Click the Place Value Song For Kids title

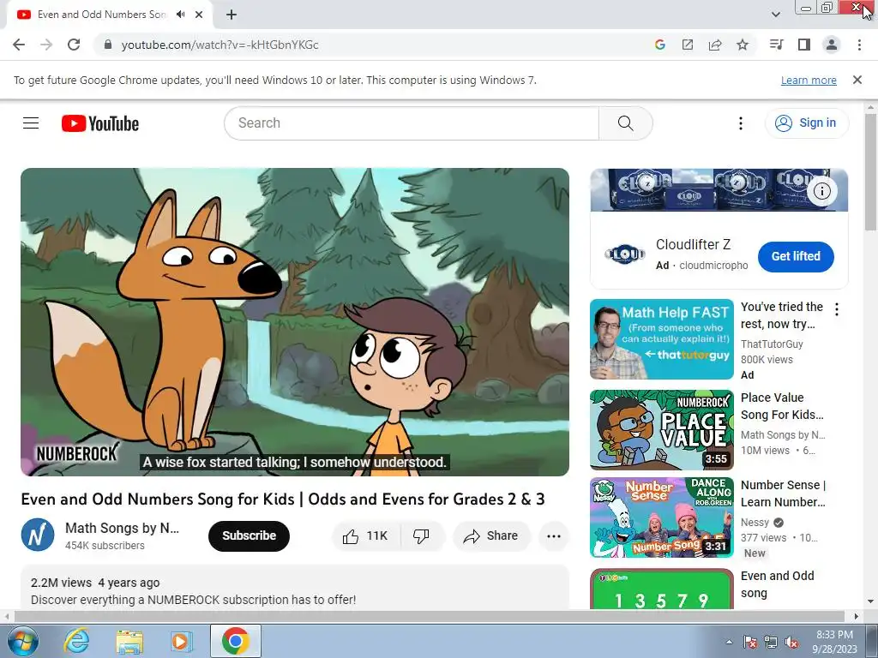782,406
